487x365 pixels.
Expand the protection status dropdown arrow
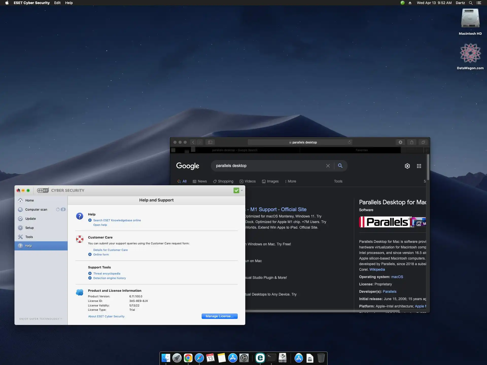point(242,190)
